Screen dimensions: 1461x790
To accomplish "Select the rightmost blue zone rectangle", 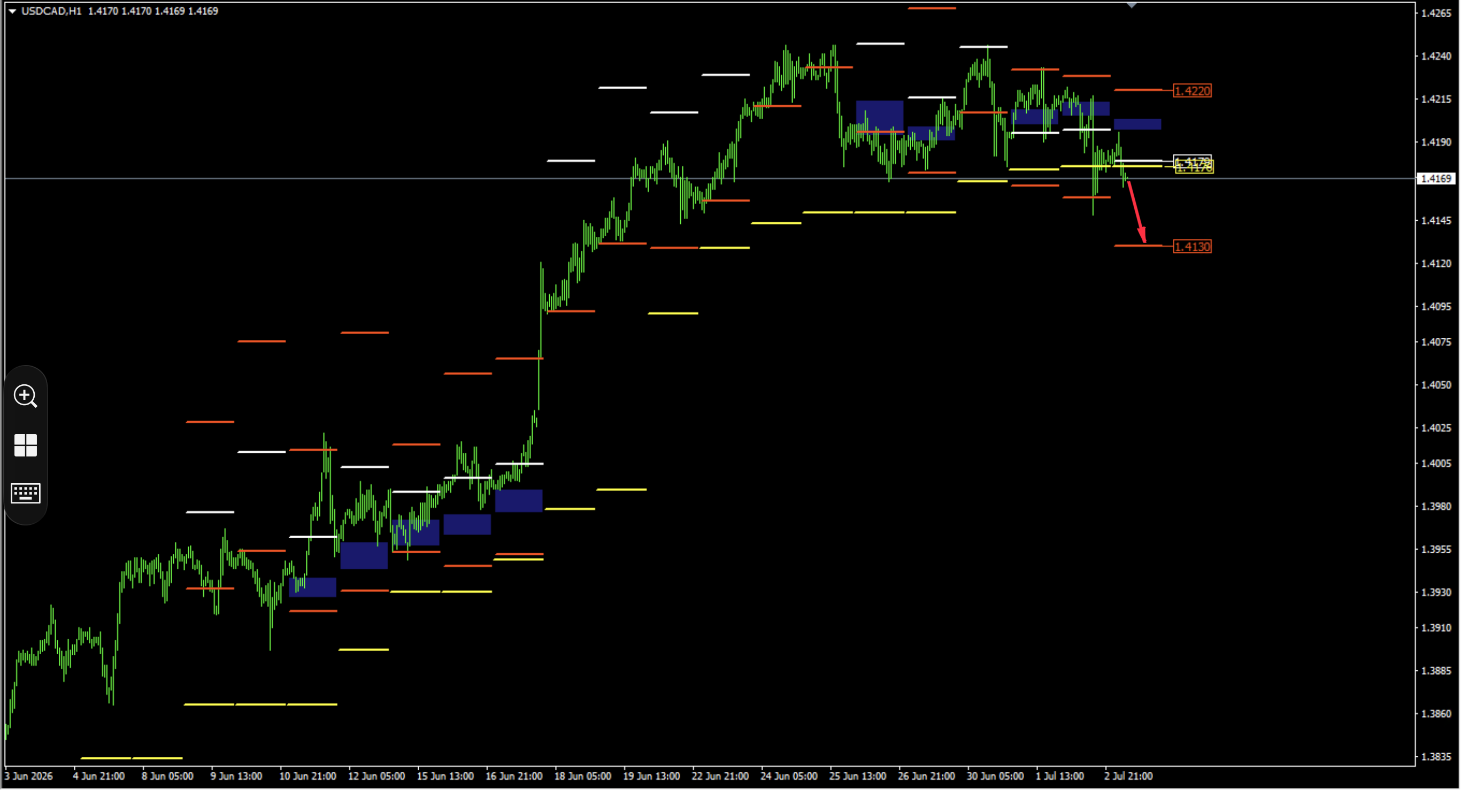I will coord(1137,124).
